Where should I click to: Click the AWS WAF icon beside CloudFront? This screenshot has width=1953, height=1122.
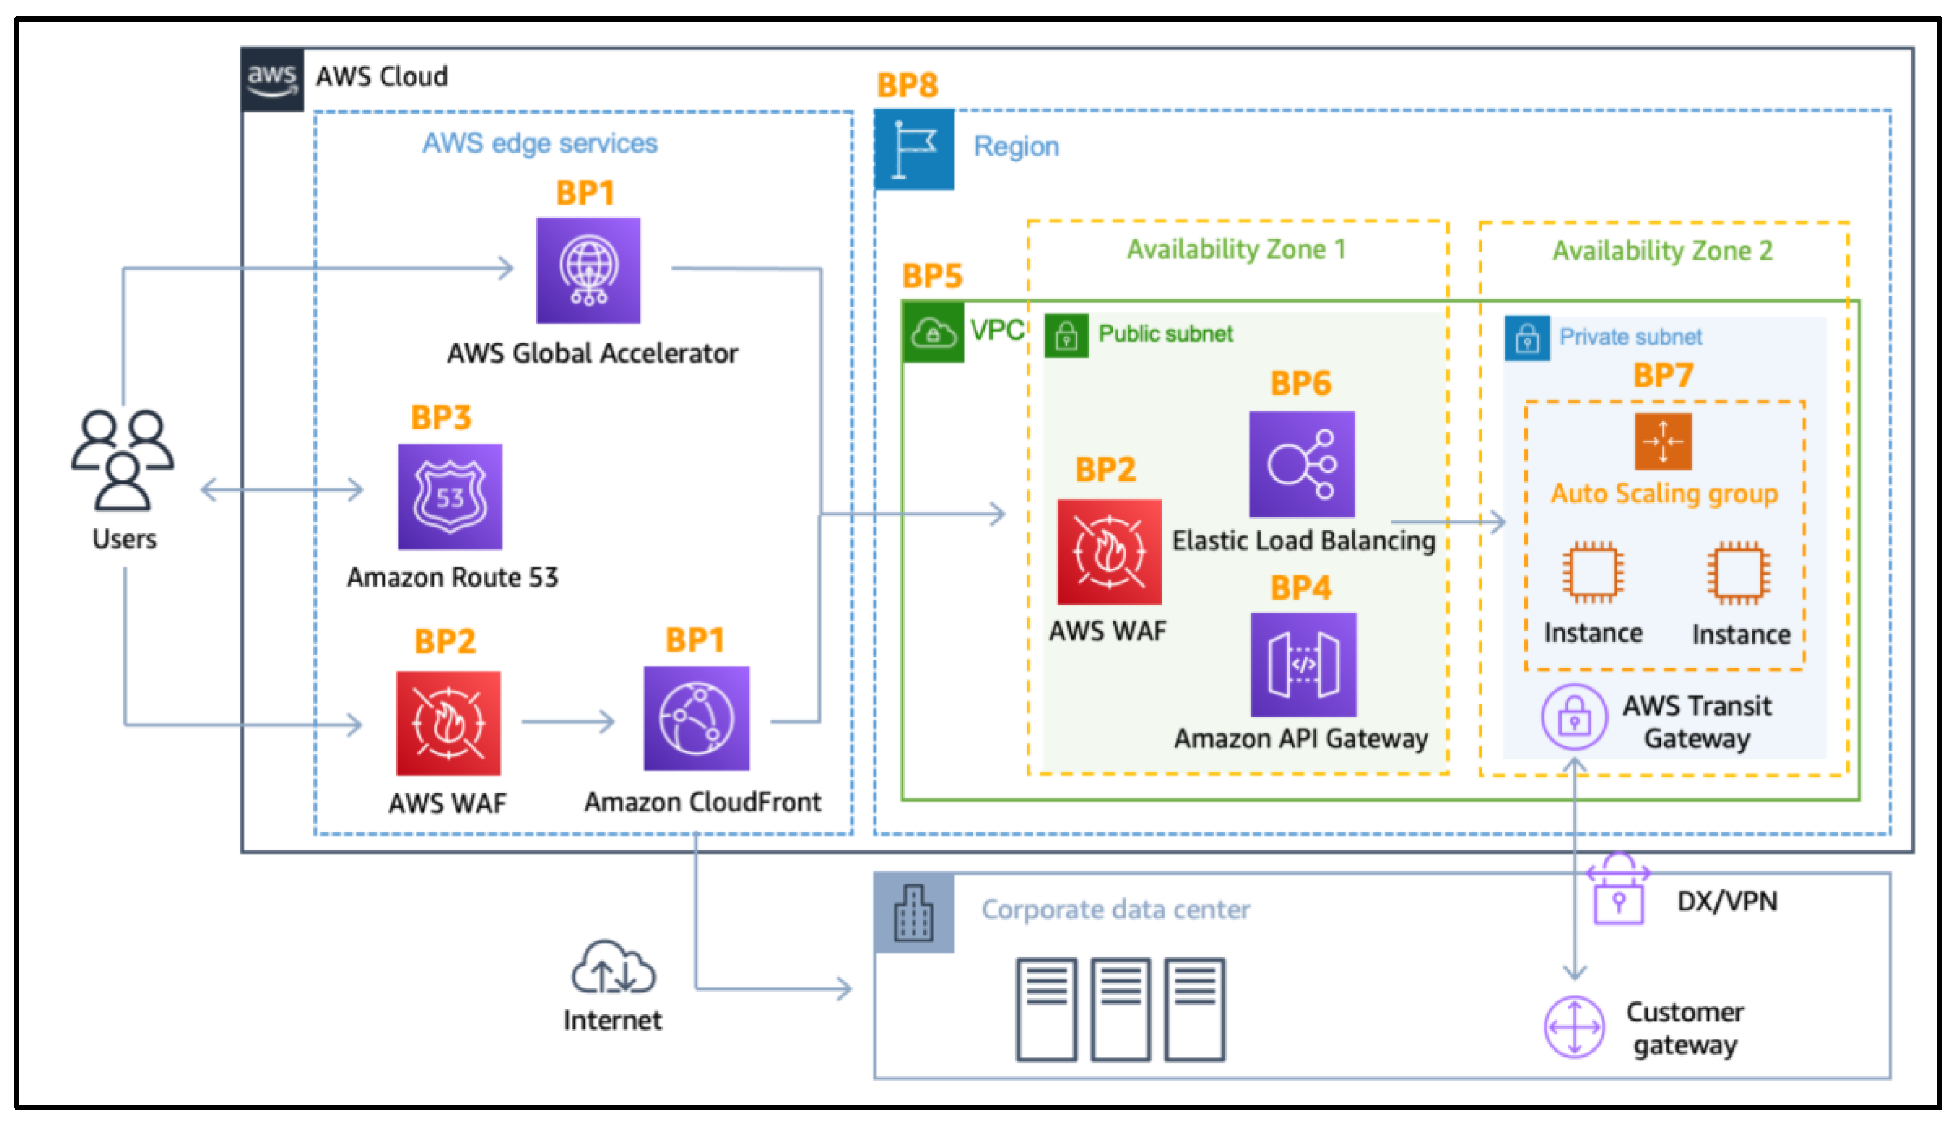click(x=448, y=723)
